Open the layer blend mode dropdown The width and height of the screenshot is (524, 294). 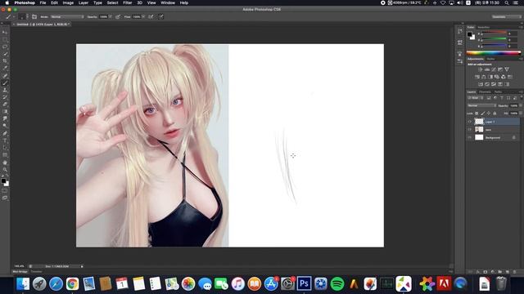click(x=481, y=105)
